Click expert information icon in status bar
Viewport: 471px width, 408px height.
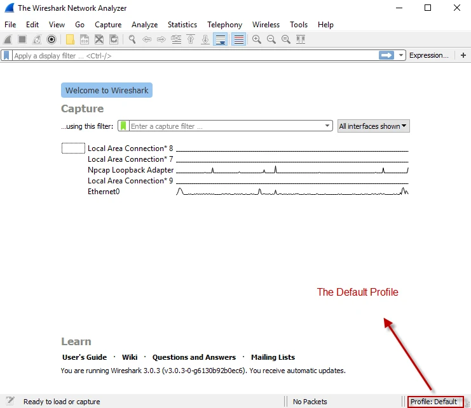pos(10,401)
